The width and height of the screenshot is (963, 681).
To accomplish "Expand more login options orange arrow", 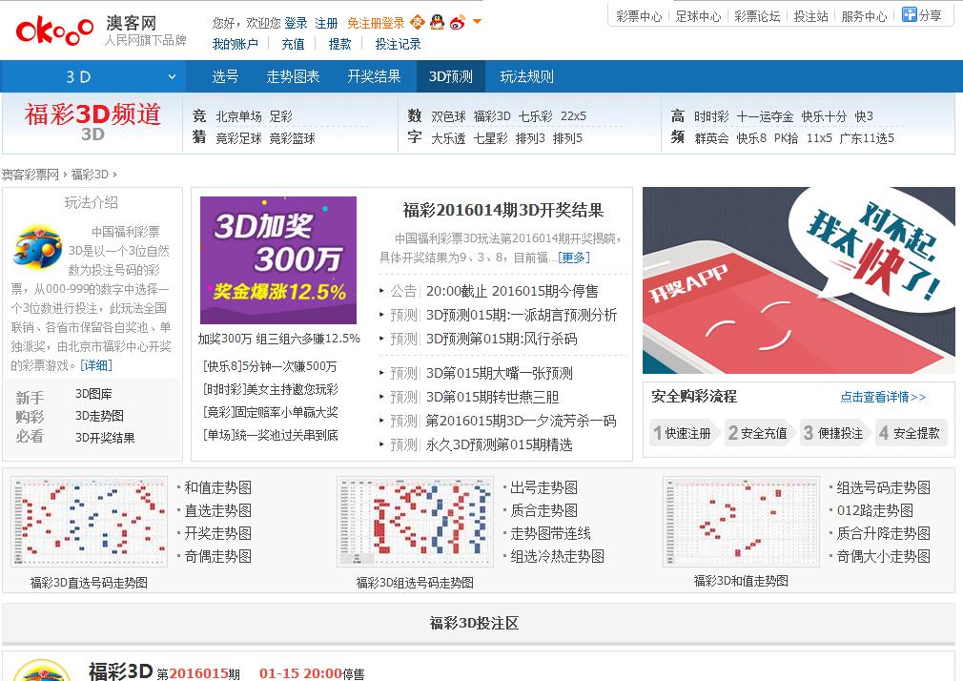I will [477, 22].
